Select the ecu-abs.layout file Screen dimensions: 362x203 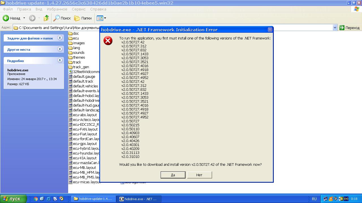(x=83, y=115)
